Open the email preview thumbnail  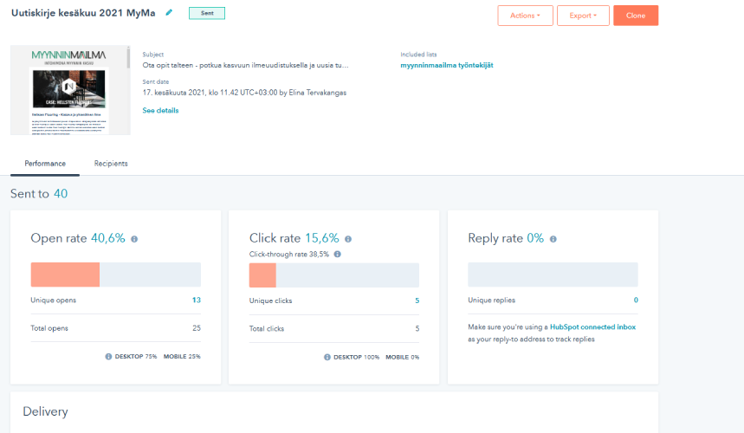coord(68,90)
